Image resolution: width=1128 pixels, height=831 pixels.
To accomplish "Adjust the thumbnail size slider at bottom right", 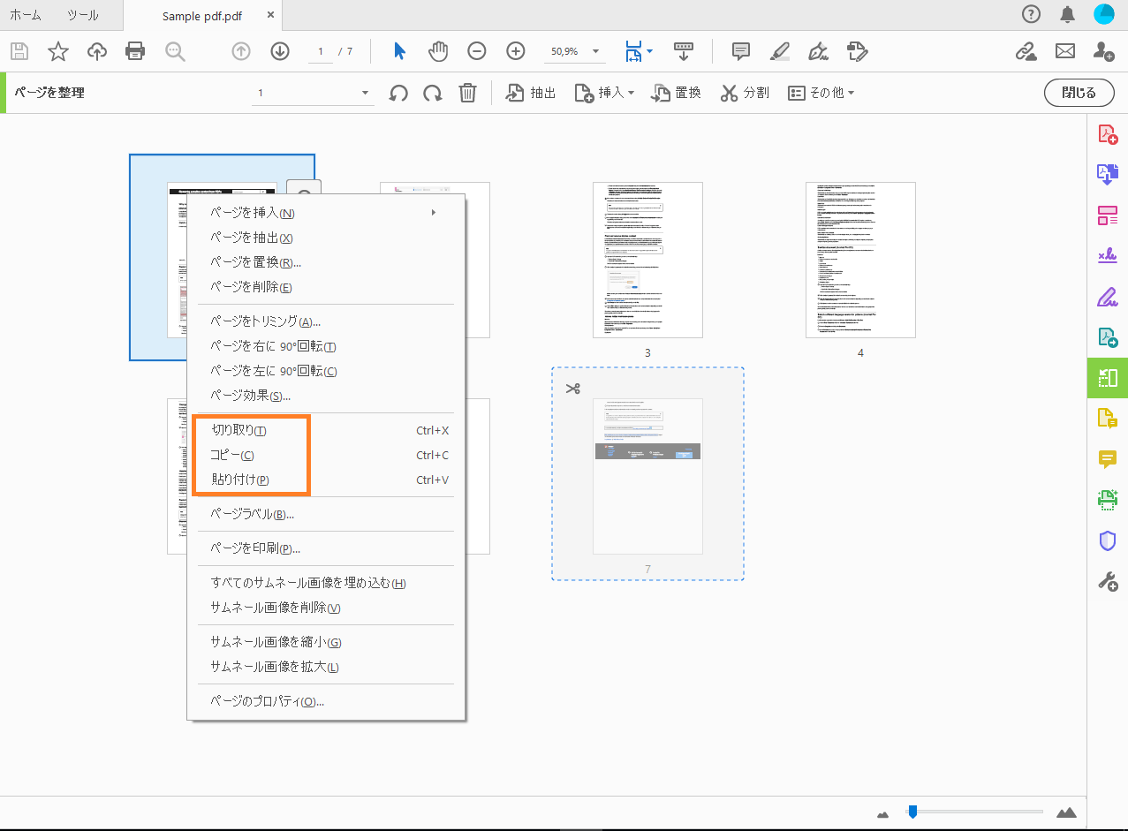I will [912, 811].
